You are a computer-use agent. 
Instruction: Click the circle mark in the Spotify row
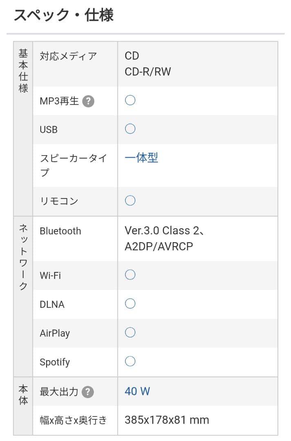point(130,361)
